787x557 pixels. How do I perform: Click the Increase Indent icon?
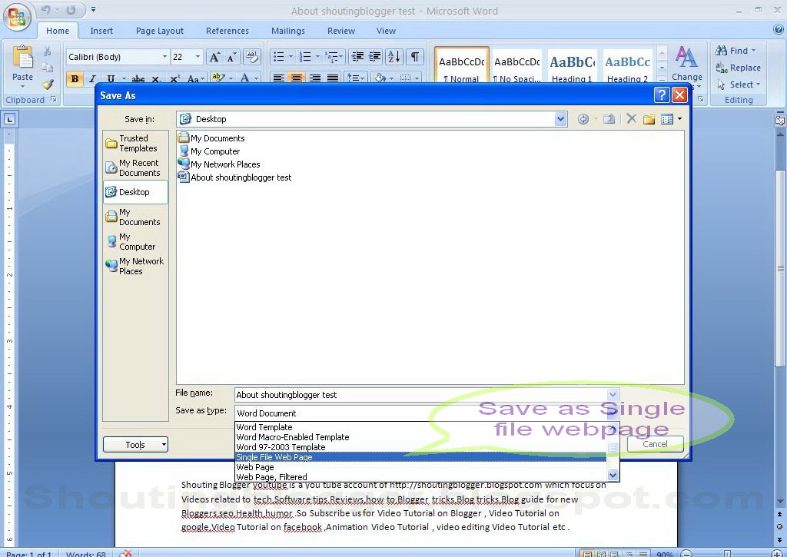[374, 57]
